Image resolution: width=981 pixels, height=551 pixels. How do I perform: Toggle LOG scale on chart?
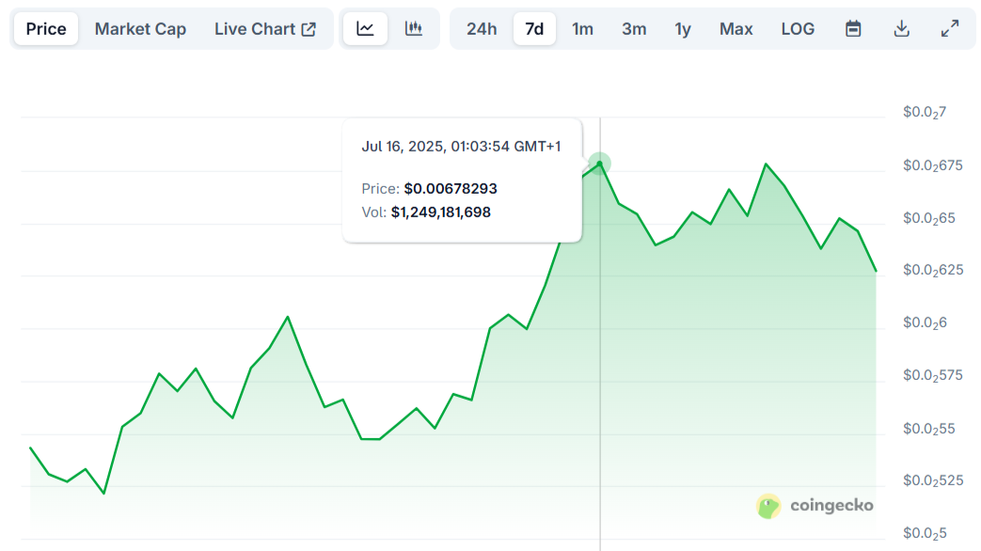tap(798, 29)
